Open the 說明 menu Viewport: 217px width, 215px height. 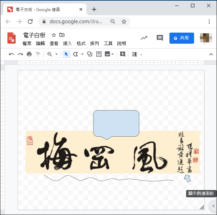[122, 43]
